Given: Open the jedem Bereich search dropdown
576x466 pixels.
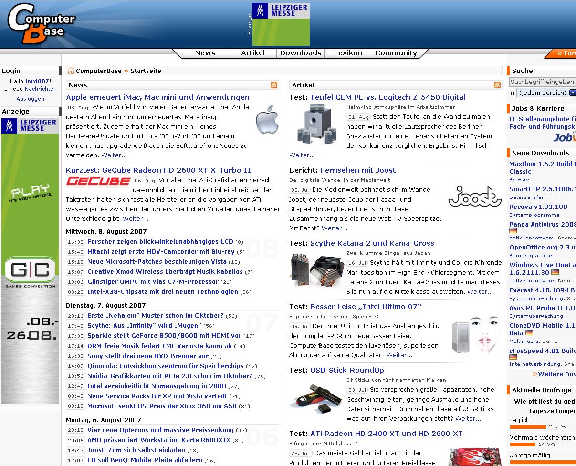Looking at the screenshot, I should pos(546,93).
